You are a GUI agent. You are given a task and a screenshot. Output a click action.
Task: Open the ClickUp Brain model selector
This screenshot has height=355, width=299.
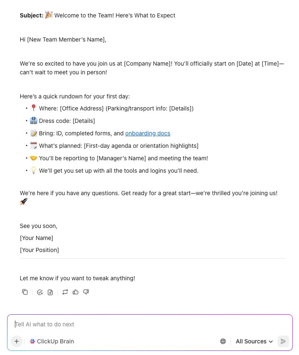[52, 341]
